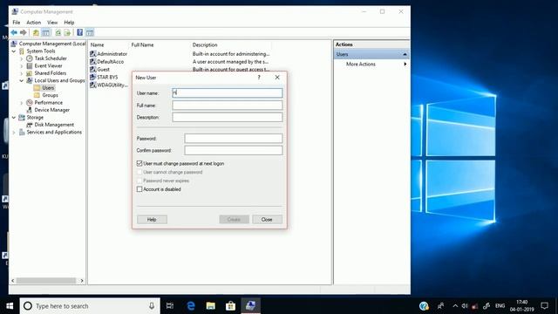
Task: Open Microsoft Store from the taskbar
Action: [x=230, y=306]
